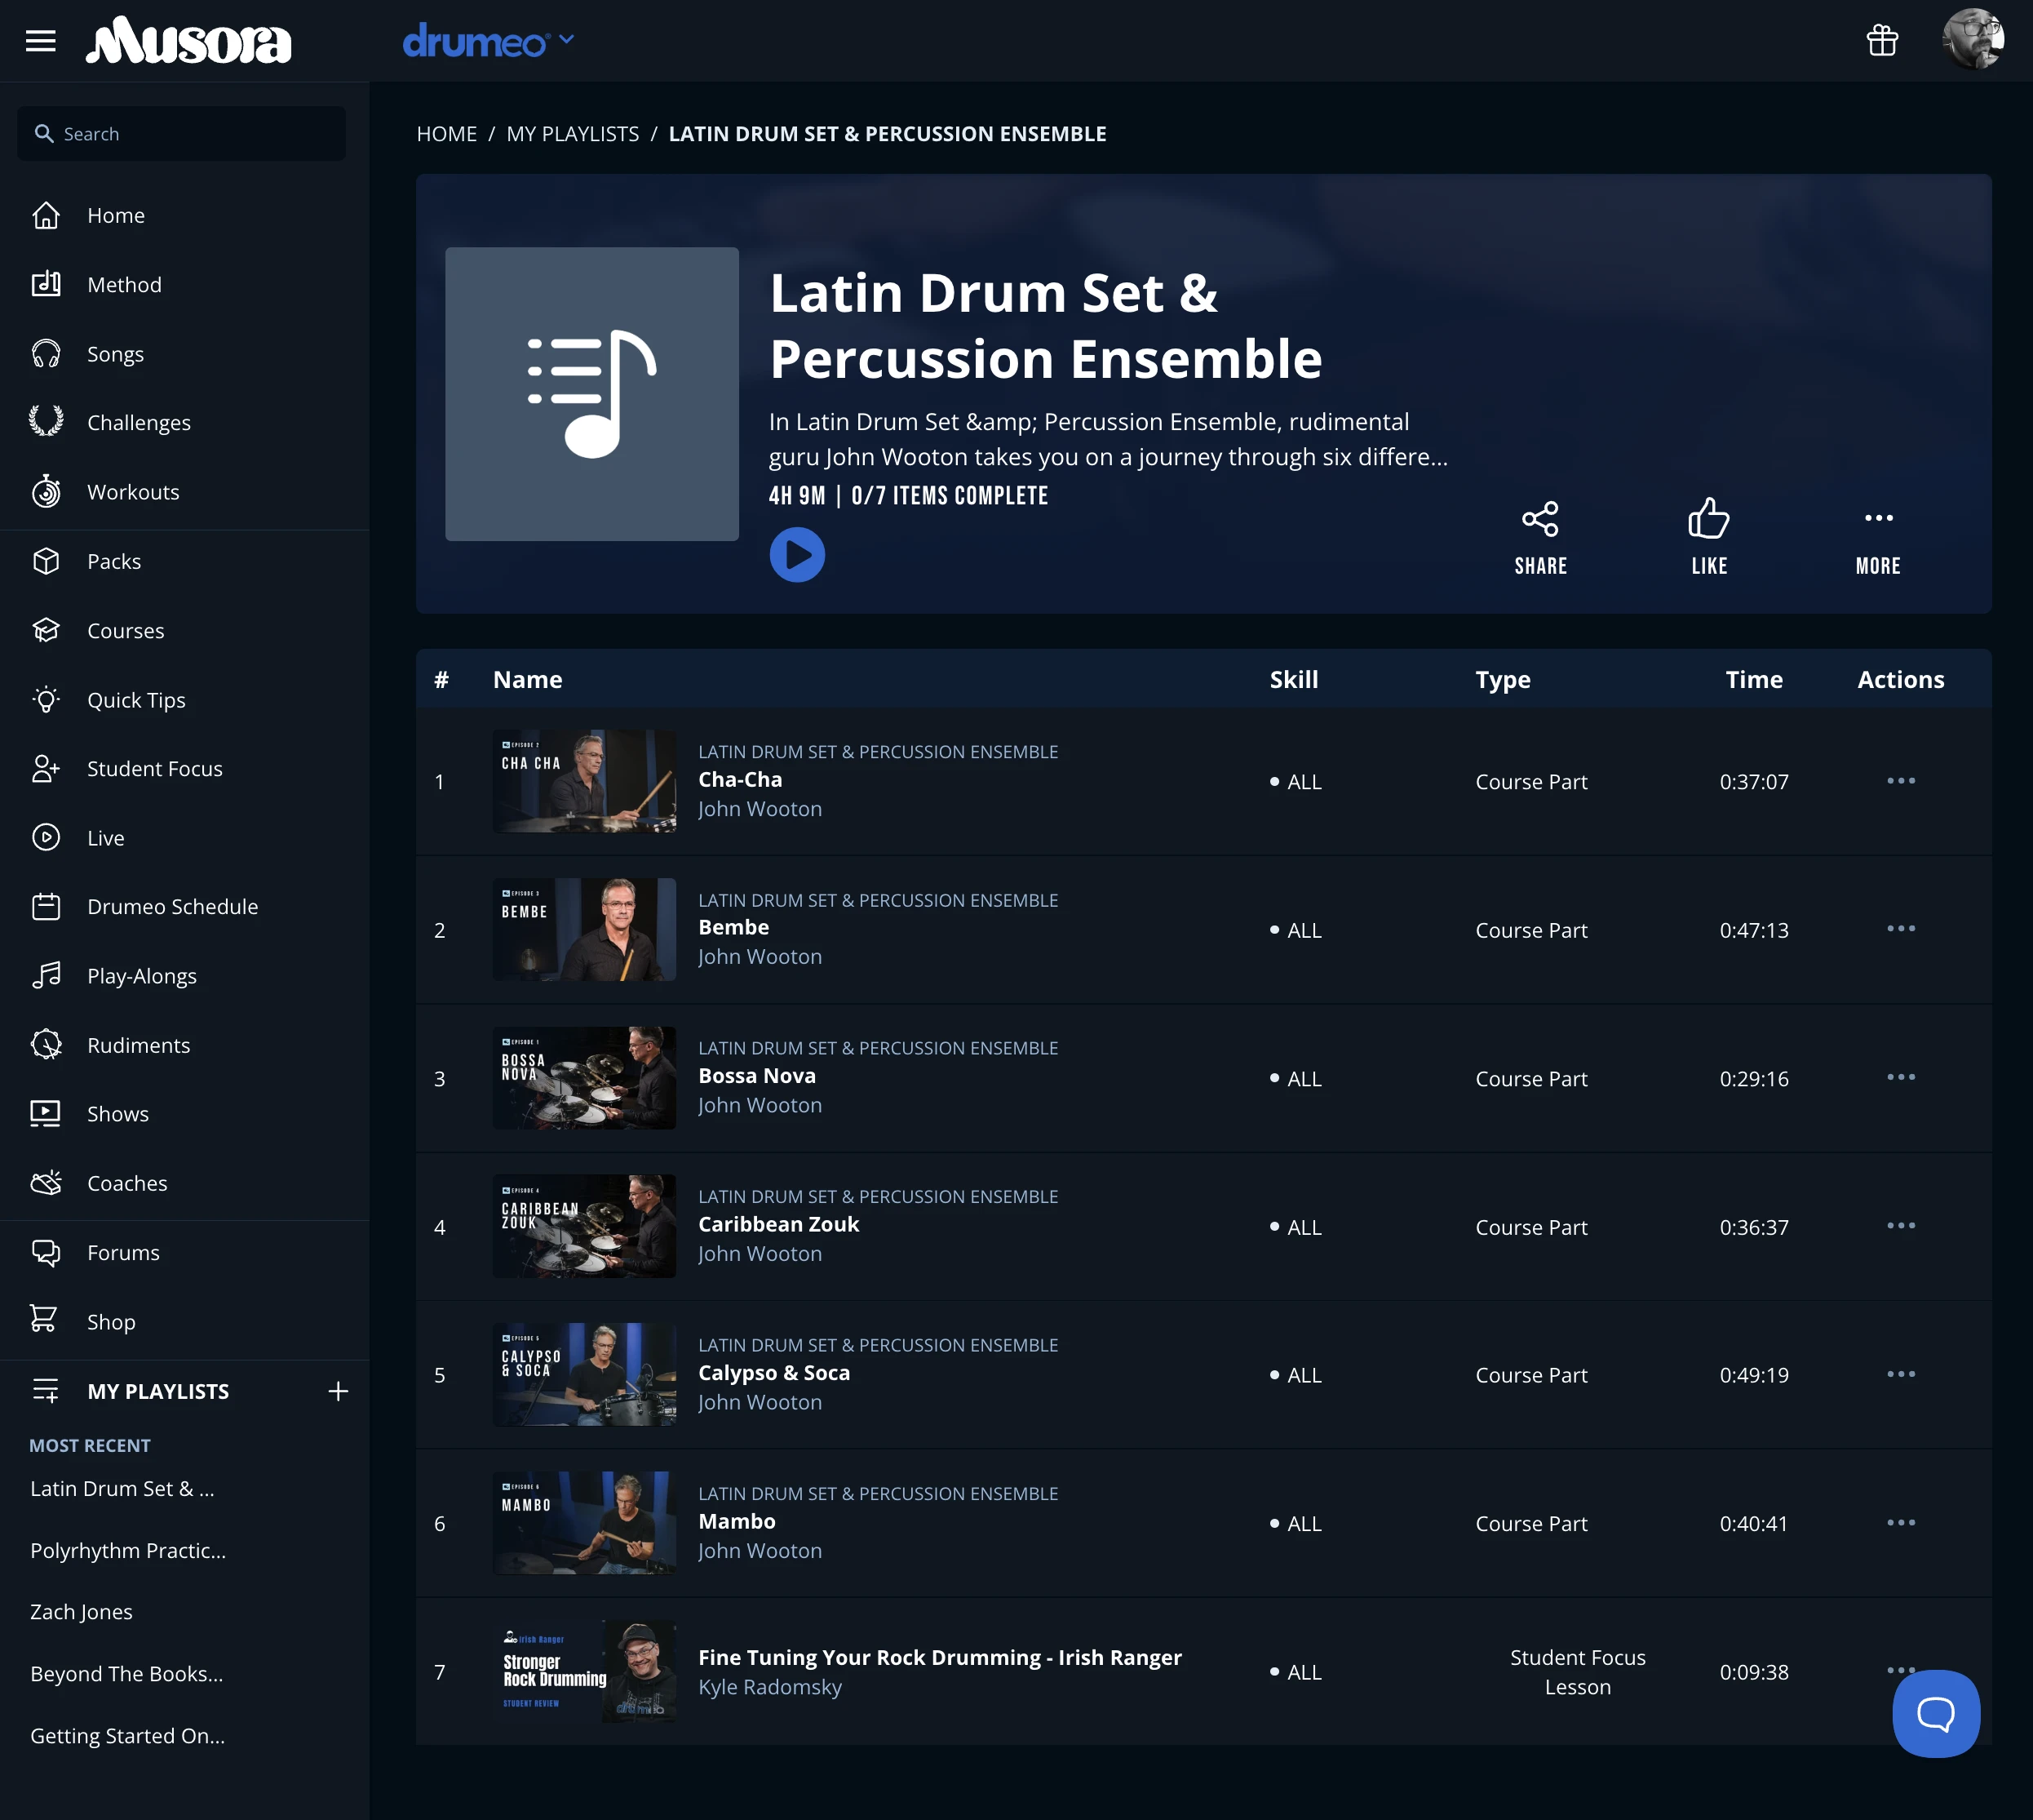The height and width of the screenshot is (1820, 2033).
Task: Open the Mambo lesson thumbnail
Action: click(x=584, y=1523)
